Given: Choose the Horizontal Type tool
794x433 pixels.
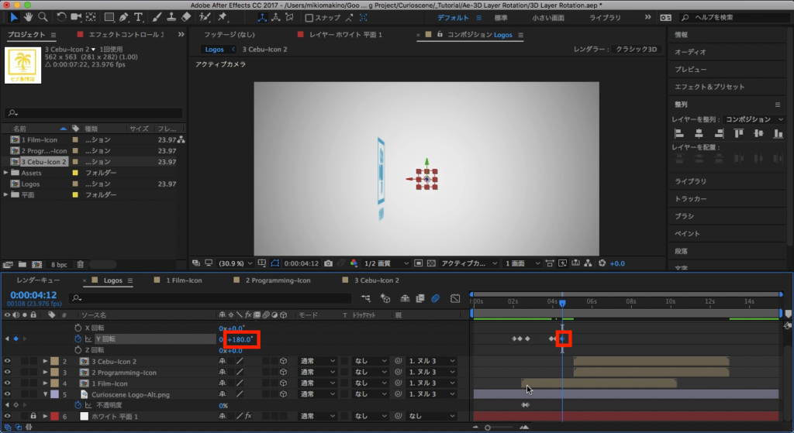Looking at the screenshot, I should pyautogui.click(x=137, y=17).
